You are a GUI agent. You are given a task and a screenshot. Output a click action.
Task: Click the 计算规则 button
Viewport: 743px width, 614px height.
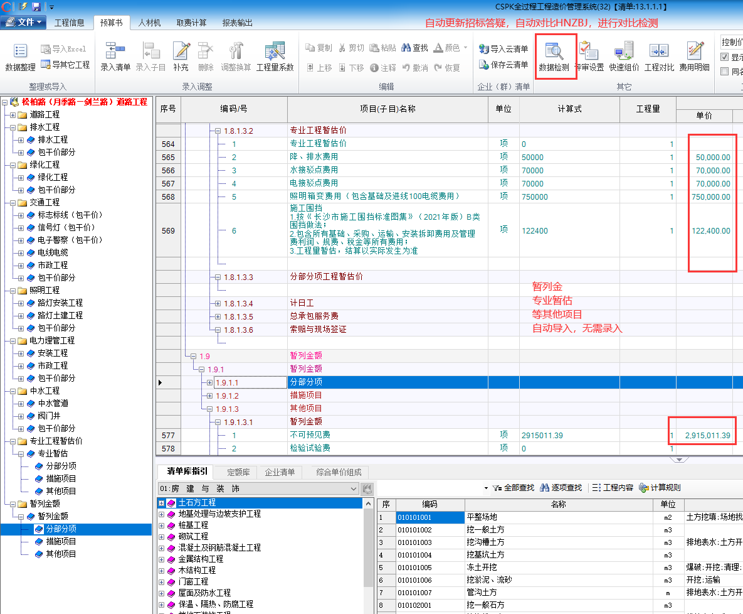tap(660, 488)
